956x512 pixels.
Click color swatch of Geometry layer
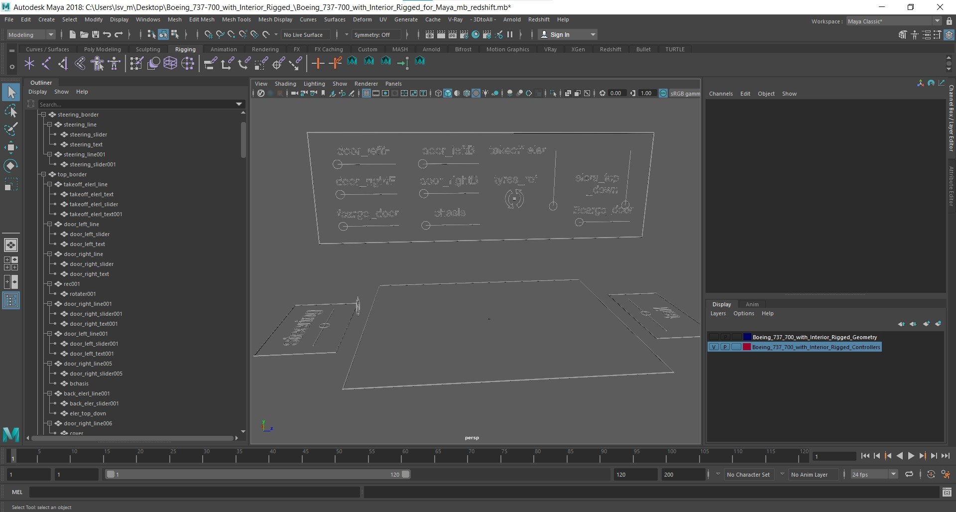pos(747,337)
